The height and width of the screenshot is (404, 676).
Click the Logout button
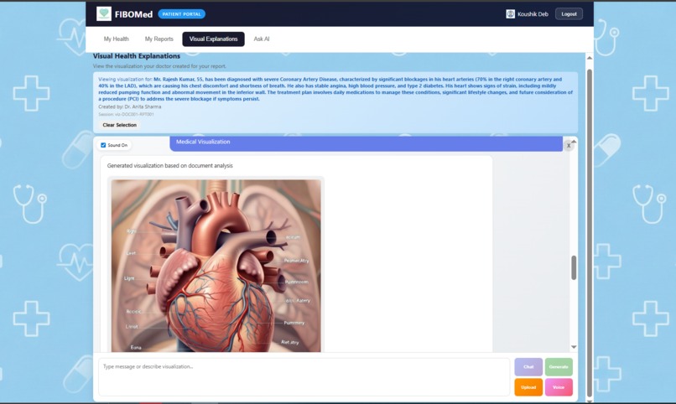click(569, 13)
